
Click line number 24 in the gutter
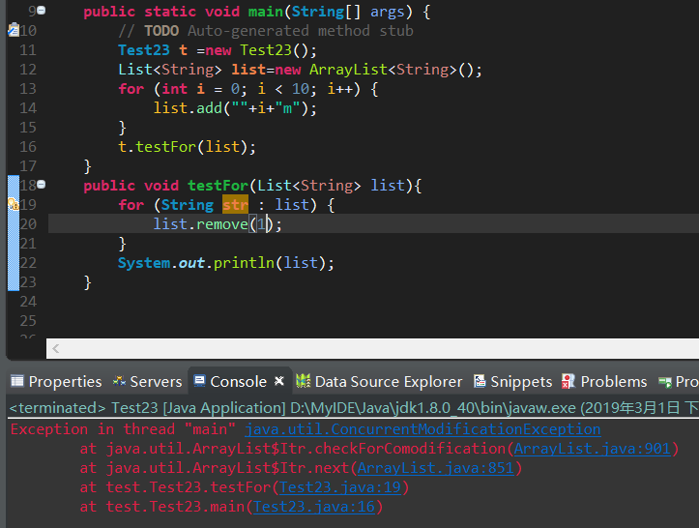pos(28,302)
